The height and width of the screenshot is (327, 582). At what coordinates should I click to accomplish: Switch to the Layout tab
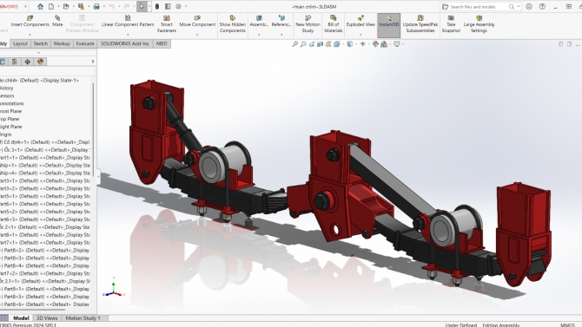pos(21,43)
